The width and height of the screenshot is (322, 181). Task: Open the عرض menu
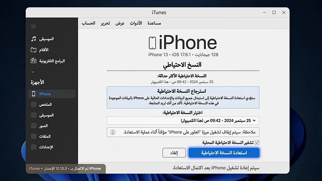tap(120, 23)
